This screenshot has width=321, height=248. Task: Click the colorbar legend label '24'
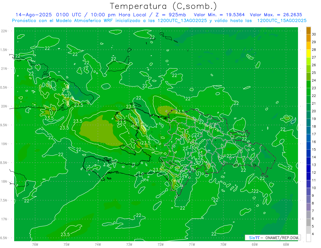(314, 80)
